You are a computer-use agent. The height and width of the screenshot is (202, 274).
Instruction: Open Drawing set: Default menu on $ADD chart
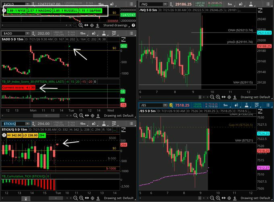click(x=120, y=115)
